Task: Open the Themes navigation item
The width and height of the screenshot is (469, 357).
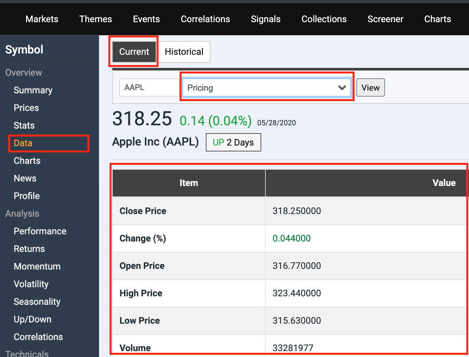Action: pos(95,19)
